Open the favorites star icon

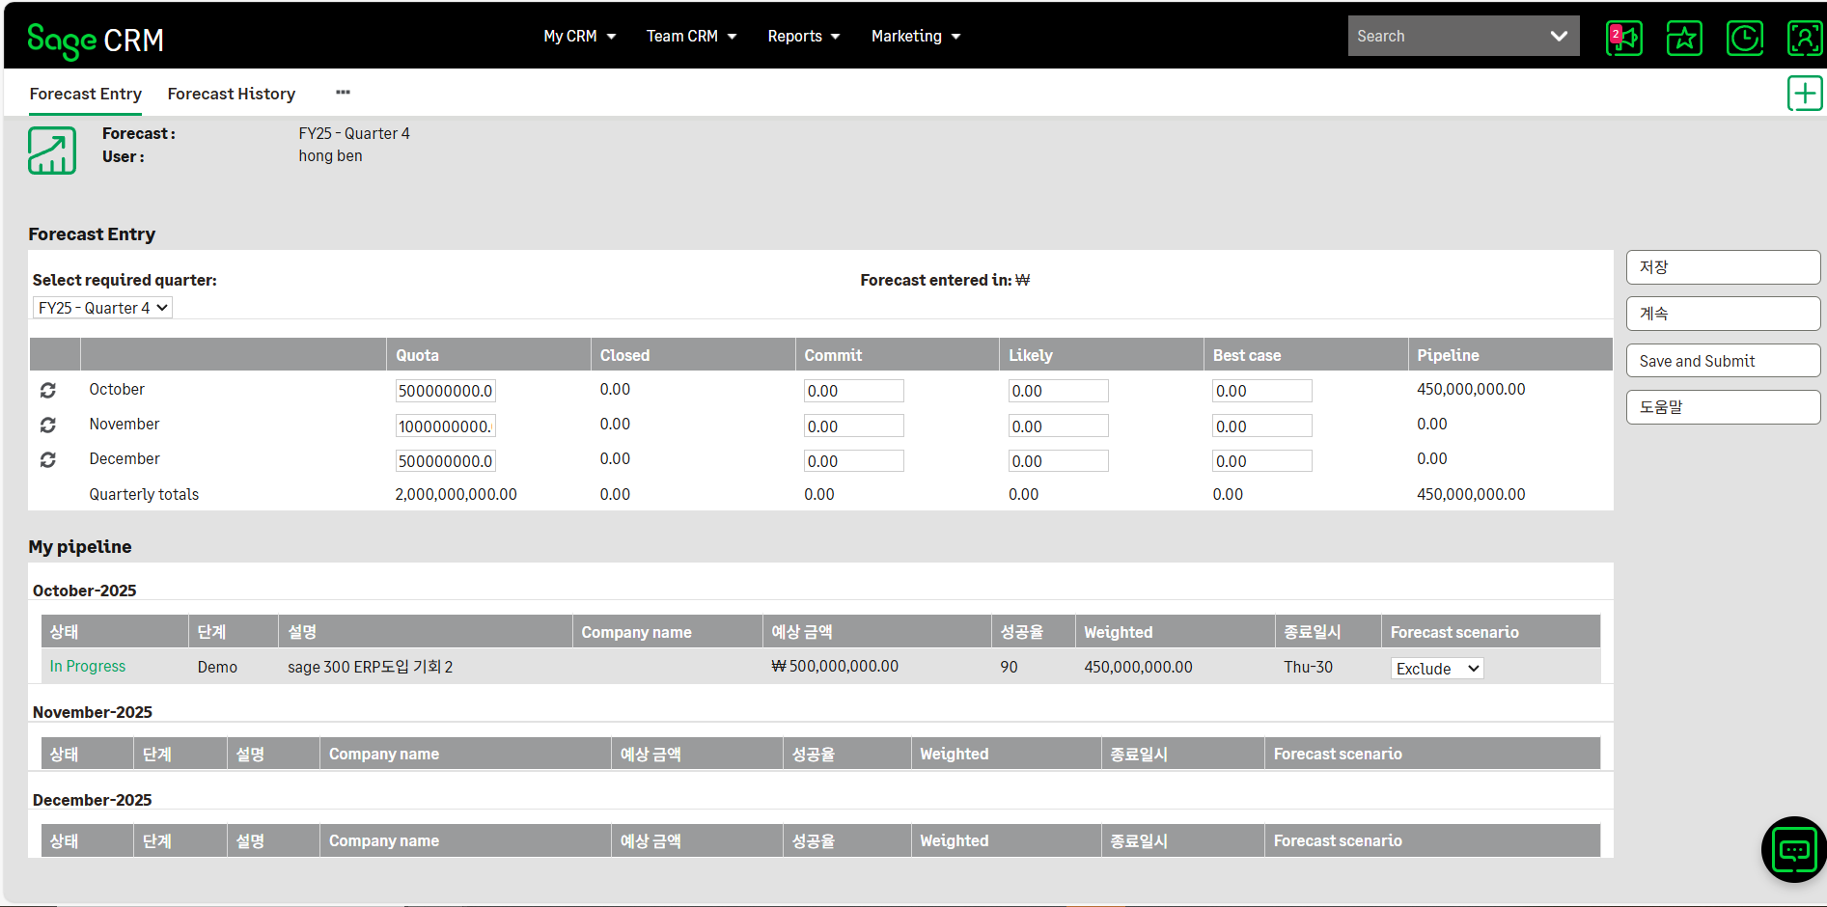coord(1684,39)
